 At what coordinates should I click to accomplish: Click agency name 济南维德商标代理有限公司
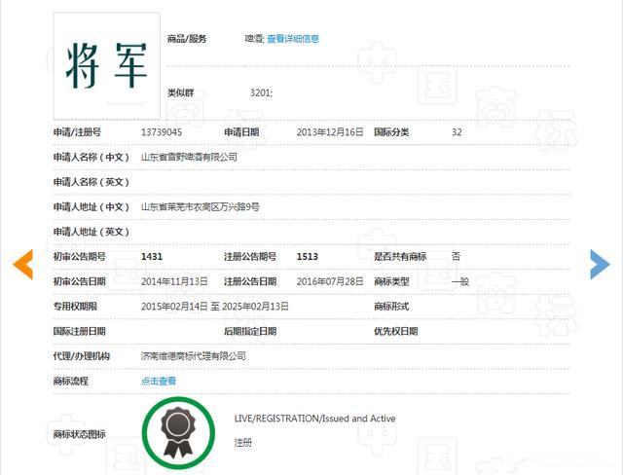pos(194,356)
